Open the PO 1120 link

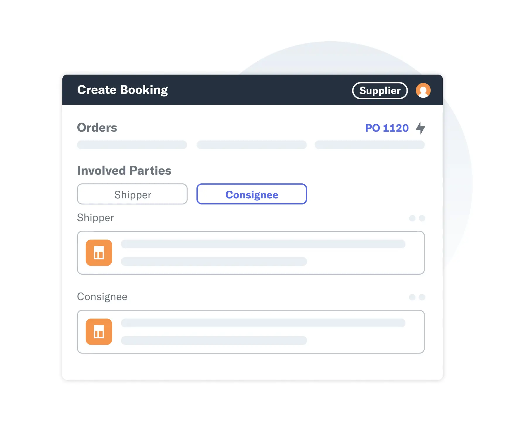pyautogui.click(x=387, y=128)
